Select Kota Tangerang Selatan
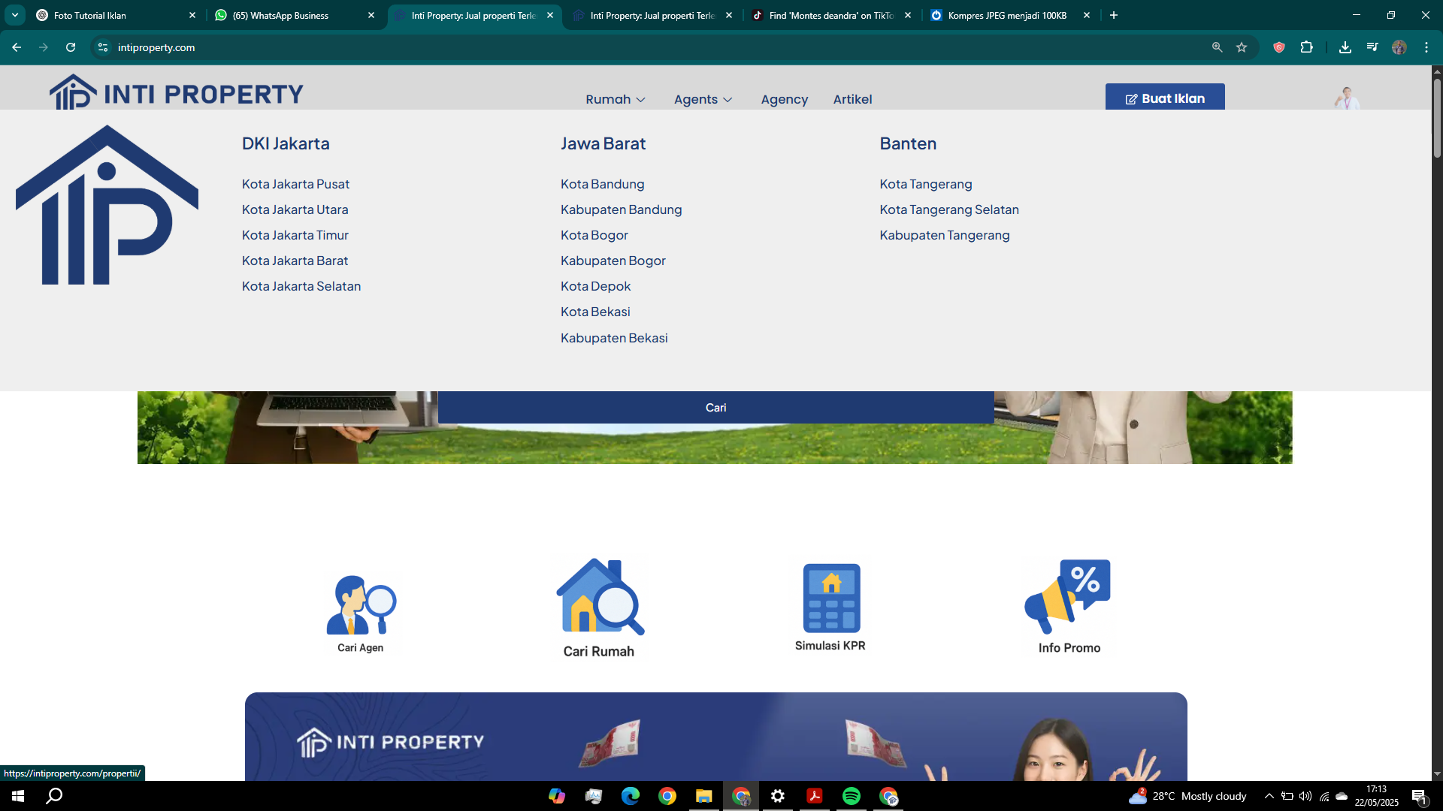Screen dimensions: 1443x811 point(949,210)
